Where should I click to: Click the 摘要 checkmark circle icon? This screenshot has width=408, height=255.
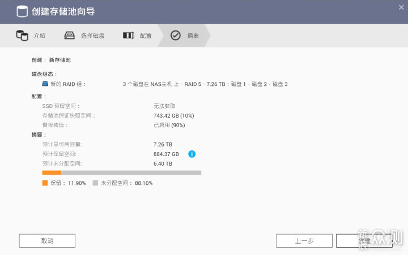[175, 35]
